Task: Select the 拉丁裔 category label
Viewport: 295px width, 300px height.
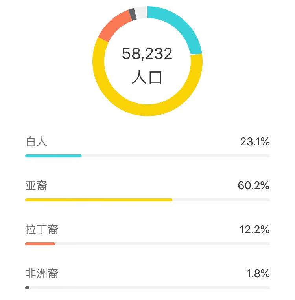Action: (x=42, y=229)
